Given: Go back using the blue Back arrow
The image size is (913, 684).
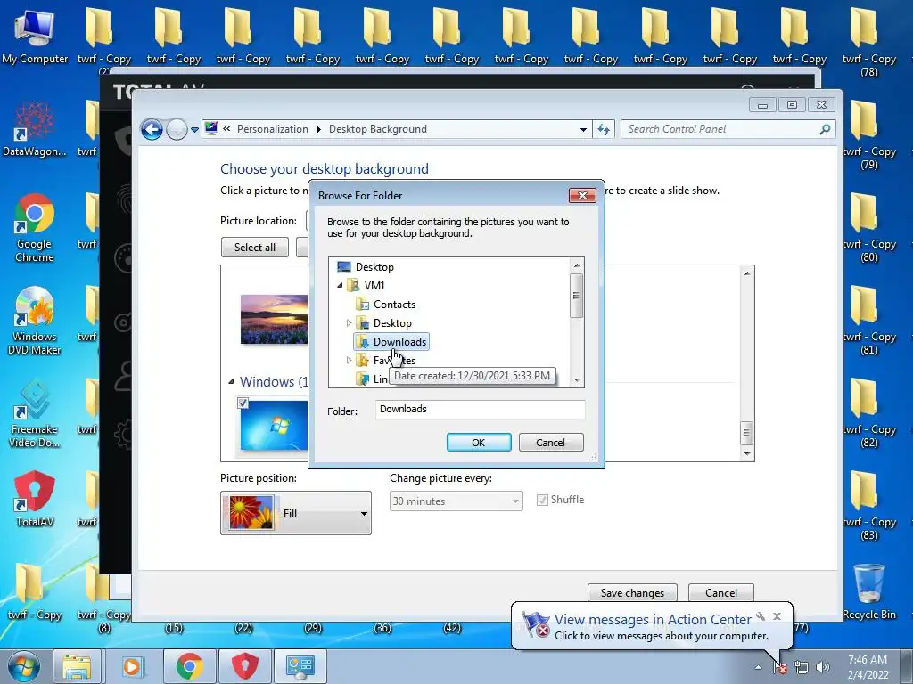Looking at the screenshot, I should [x=152, y=129].
